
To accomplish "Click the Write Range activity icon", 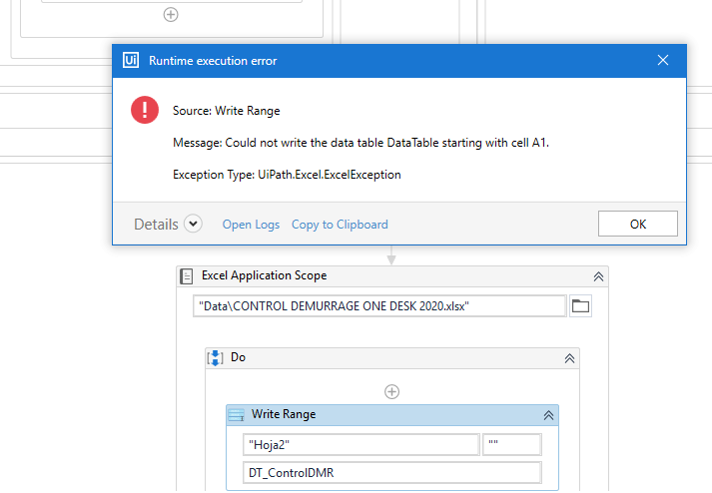I will (237, 415).
